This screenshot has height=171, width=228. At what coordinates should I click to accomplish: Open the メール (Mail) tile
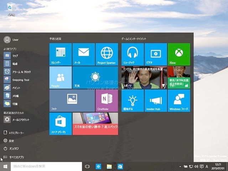coord(84,54)
